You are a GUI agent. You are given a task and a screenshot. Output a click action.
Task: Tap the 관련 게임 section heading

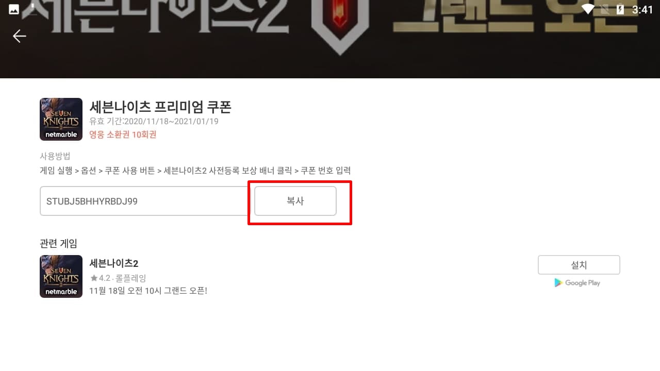click(58, 243)
